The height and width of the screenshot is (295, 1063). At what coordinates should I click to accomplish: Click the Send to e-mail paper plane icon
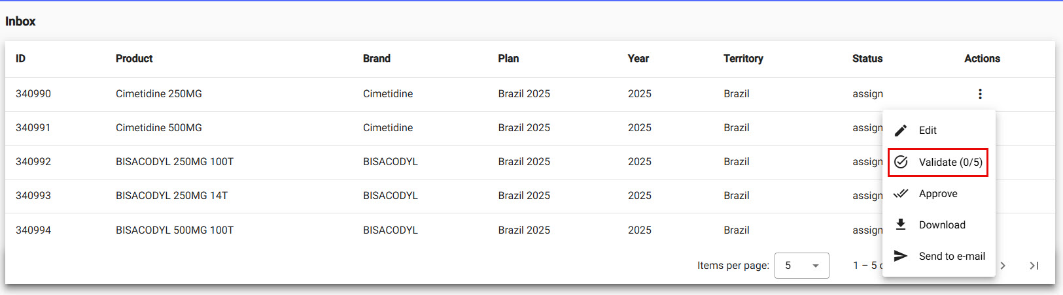point(901,256)
